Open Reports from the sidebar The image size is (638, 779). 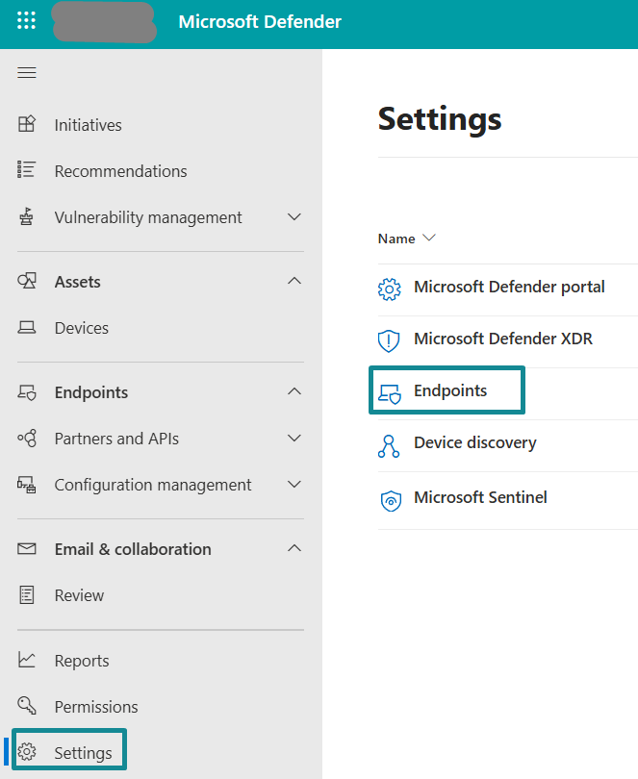82,661
